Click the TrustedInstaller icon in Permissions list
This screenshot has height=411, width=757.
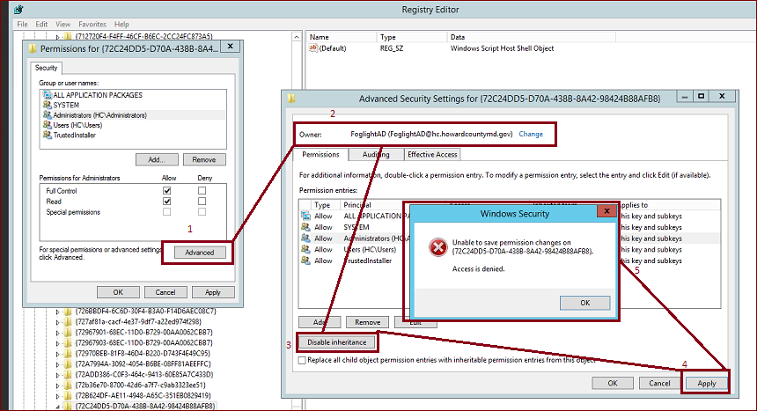[x=47, y=135]
